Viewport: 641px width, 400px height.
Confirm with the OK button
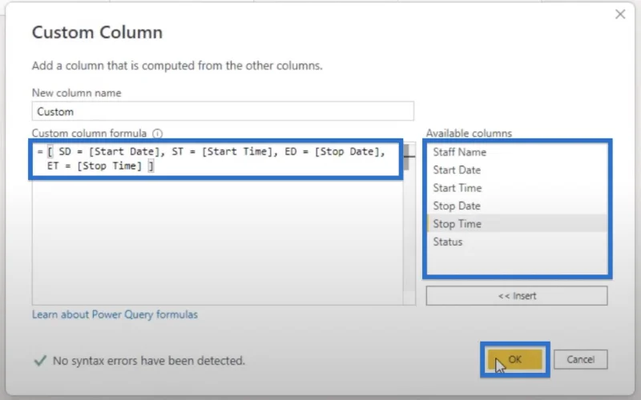[515, 359]
